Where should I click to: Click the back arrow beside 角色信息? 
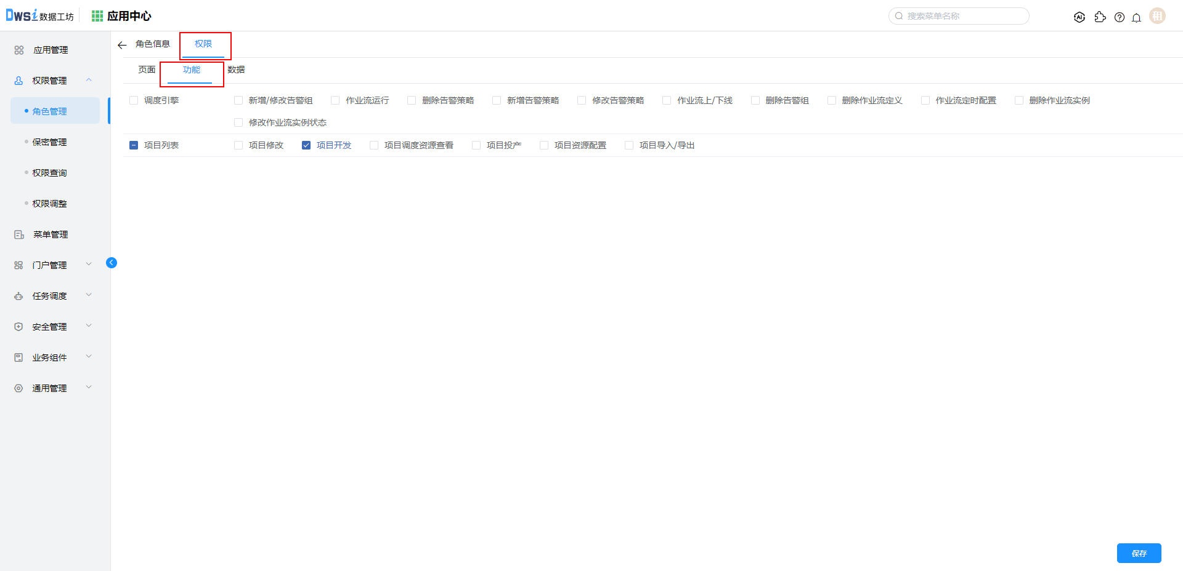click(x=122, y=45)
